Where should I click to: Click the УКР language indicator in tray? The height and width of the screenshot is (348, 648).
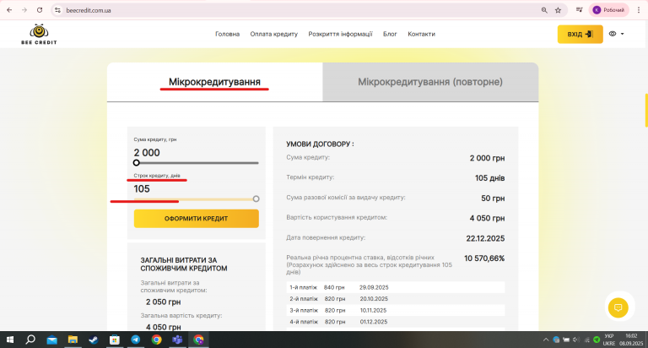pos(608,336)
